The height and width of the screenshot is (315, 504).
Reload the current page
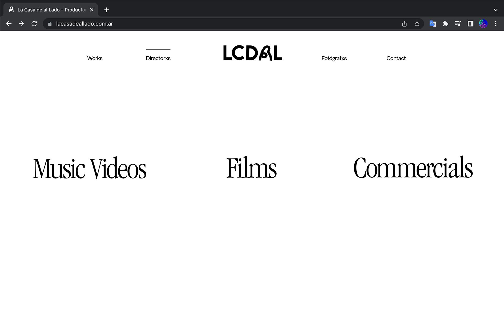(x=34, y=24)
